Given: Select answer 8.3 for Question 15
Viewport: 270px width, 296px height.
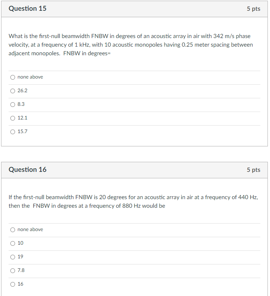Looking at the screenshot, I should (x=13, y=104).
